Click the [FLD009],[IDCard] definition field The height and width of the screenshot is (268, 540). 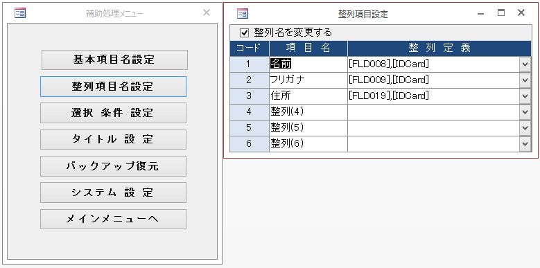click(433, 80)
